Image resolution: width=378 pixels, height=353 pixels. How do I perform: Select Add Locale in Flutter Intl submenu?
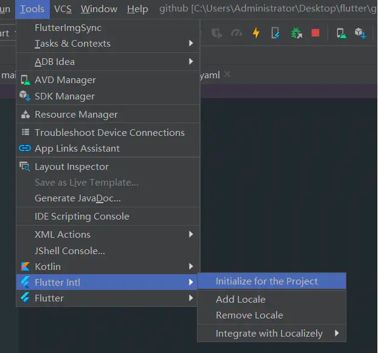point(272,300)
